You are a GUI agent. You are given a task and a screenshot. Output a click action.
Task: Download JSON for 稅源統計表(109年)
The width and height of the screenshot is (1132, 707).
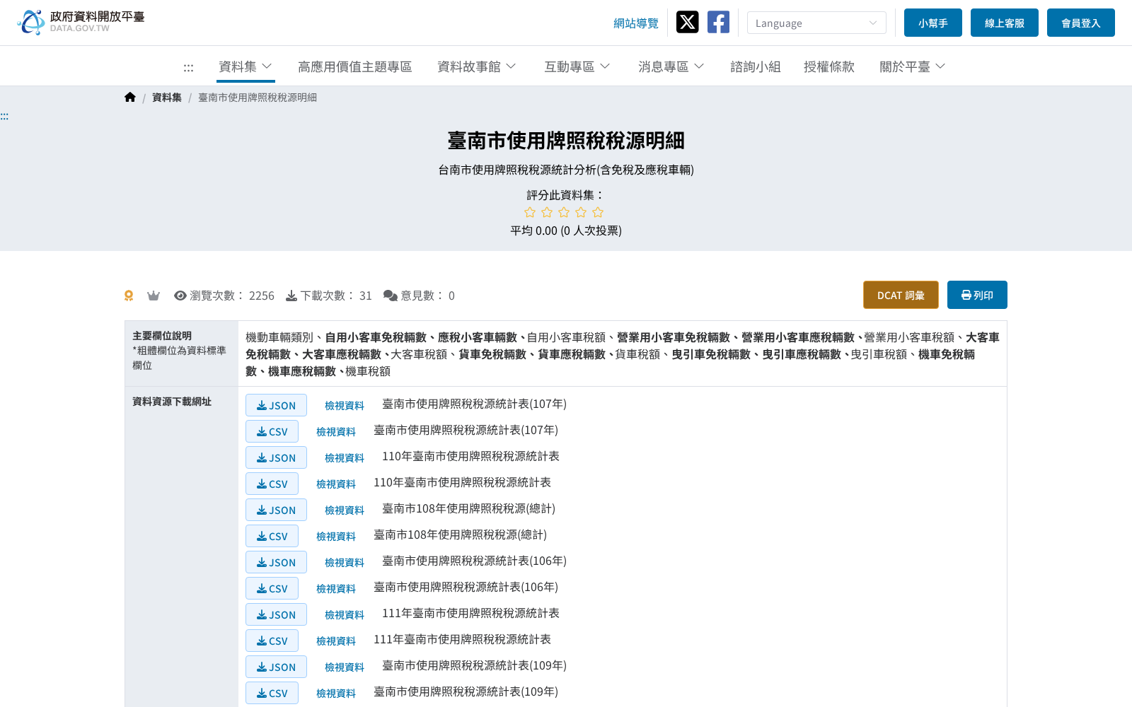[276, 667]
